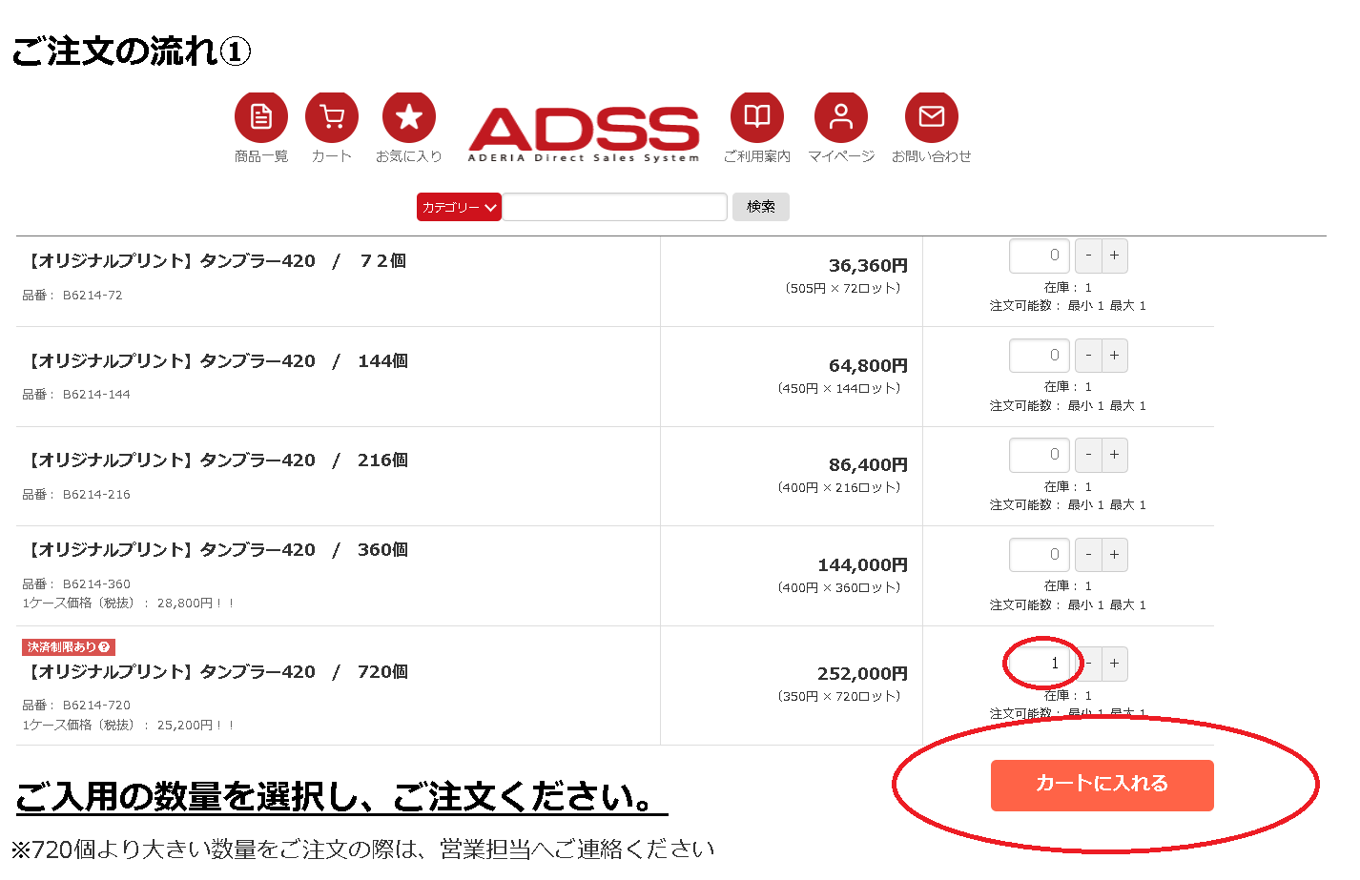The width and height of the screenshot is (1360, 880).
Task: Decrease quantity for the 144個 tumbler
Action: pos(1088,356)
